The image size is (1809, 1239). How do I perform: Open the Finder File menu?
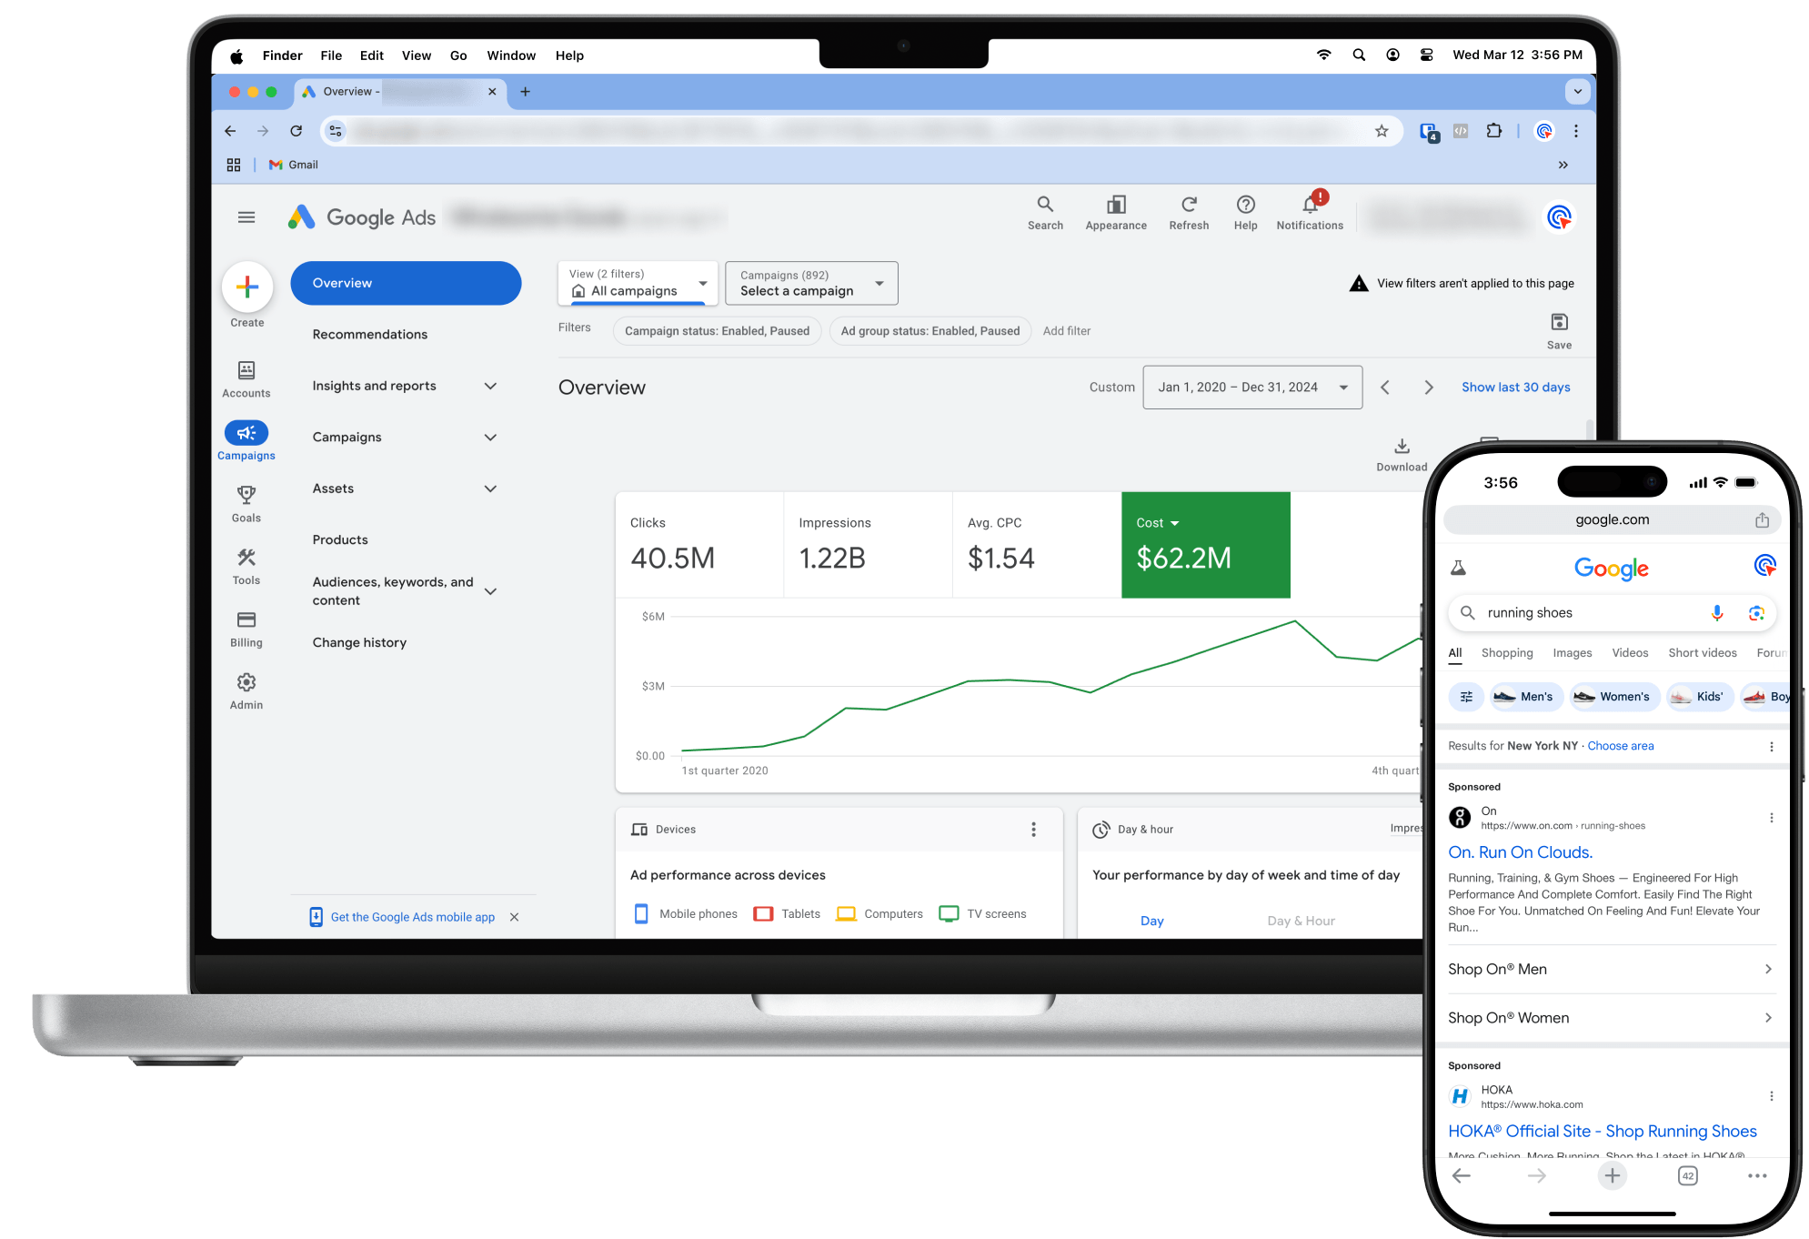pos(331,55)
